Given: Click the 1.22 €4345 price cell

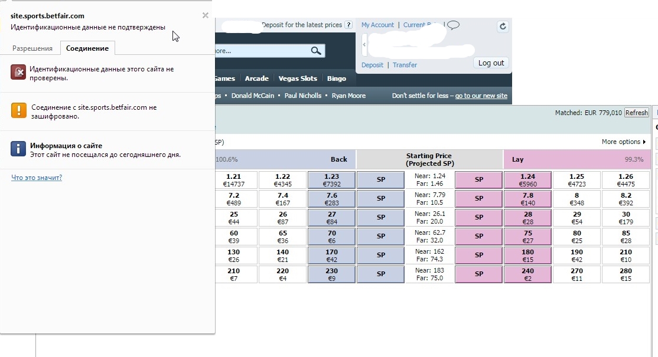Looking at the screenshot, I should coord(282,180).
